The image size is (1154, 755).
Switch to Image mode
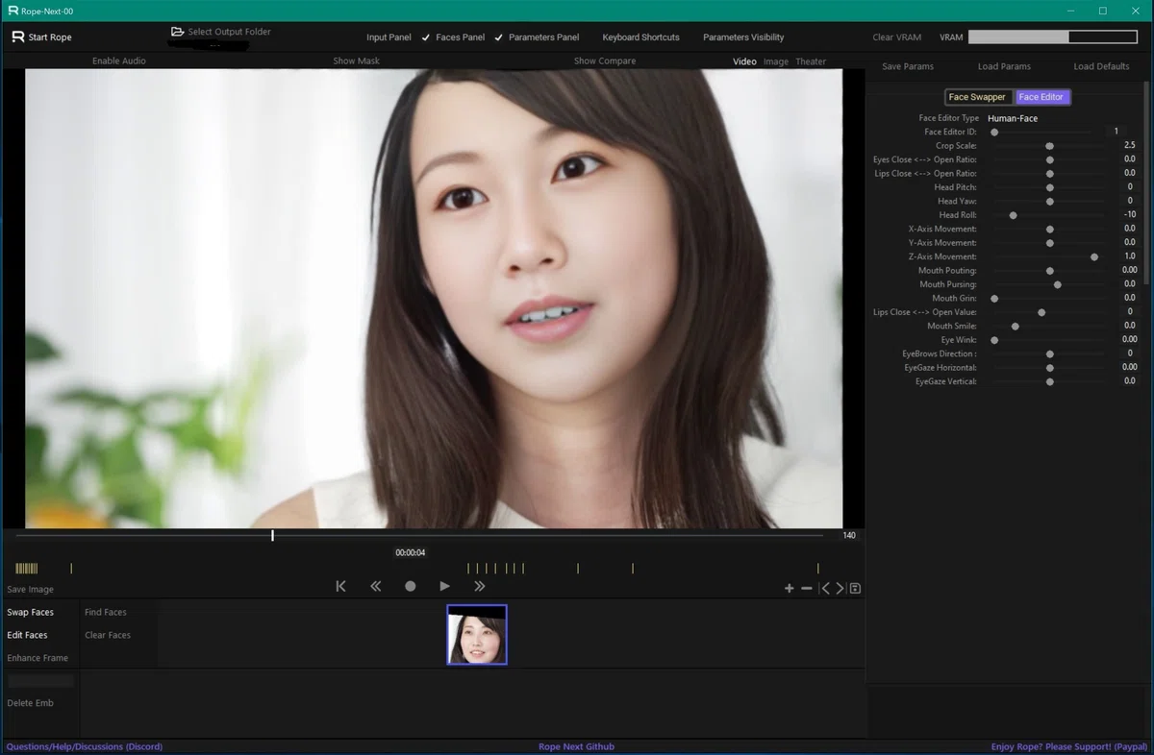tap(776, 61)
